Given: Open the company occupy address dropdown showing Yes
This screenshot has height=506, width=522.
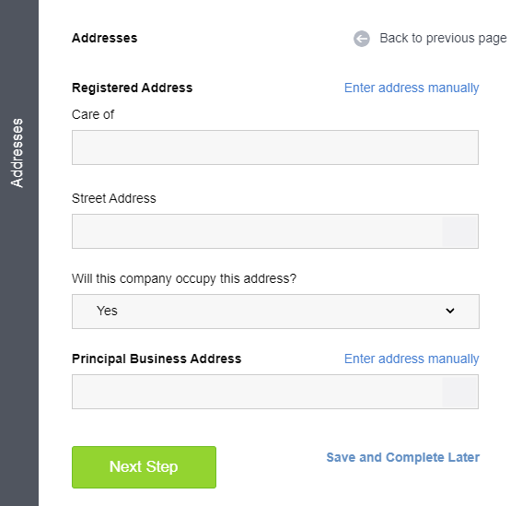Looking at the screenshot, I should click(x=275, y=312).
